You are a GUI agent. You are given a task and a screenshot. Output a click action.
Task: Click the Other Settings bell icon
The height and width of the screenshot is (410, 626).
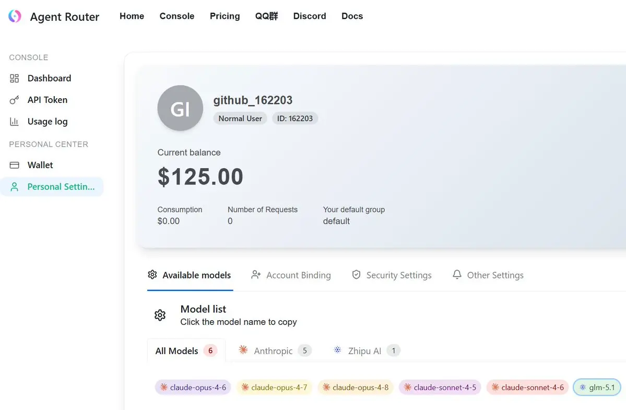[x=457, y=275]
